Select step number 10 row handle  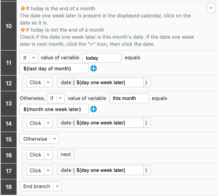point(9,26)
